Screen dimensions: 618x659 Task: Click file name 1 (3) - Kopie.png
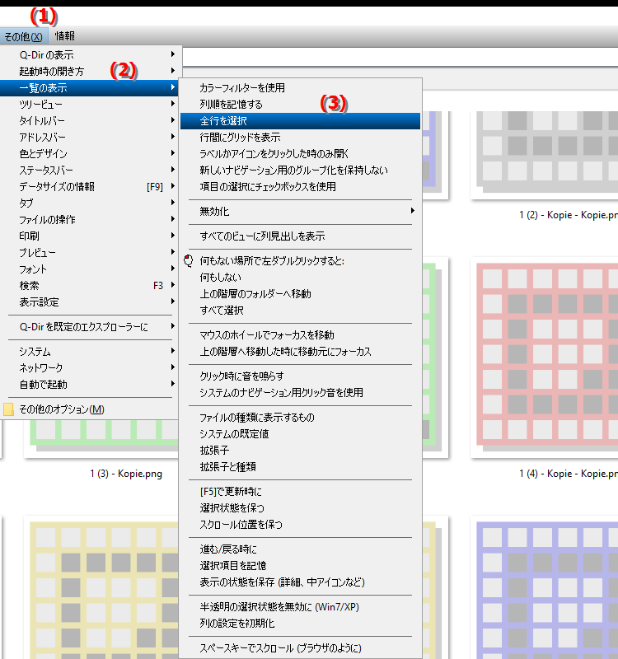[x=126, y=474]
